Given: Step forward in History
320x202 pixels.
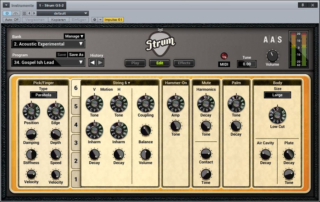Looking at the screenshot, I should (100, 63).
